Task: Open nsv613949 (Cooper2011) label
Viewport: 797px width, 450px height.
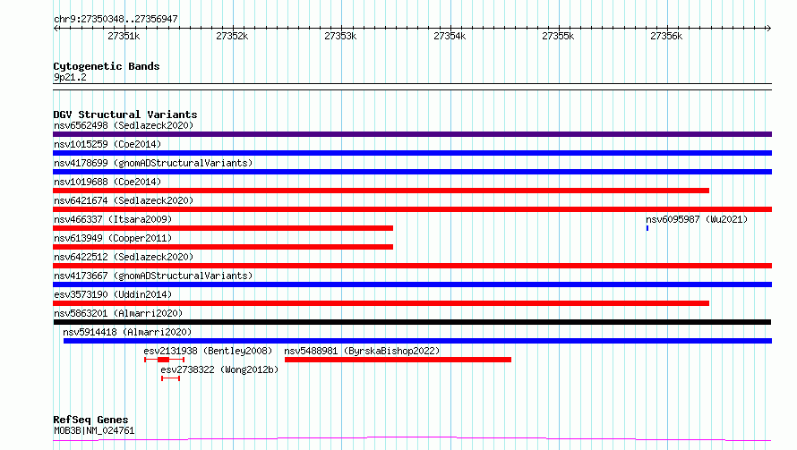Action: (x=113, y=238)
